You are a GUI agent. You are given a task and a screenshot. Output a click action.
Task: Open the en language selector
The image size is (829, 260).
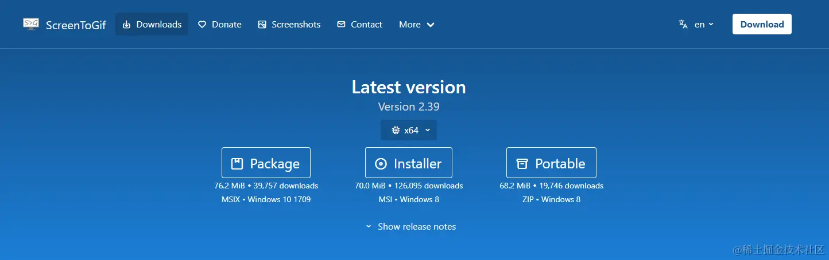(x=696, y=24)
